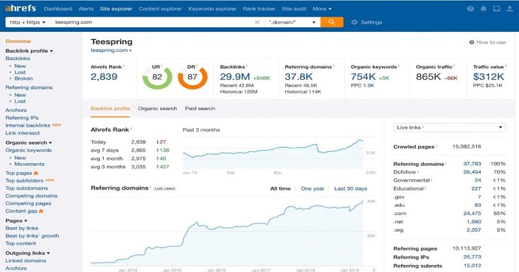Click the DR 87 ring gauge
519x272 pixels.
click(193, 77)
